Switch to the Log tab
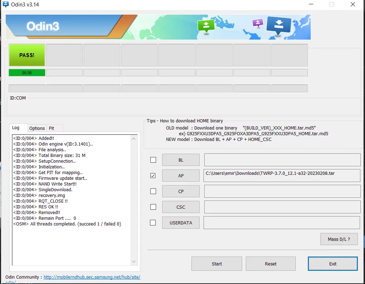This screenshot has height=284, width=365. coord(18,128)
